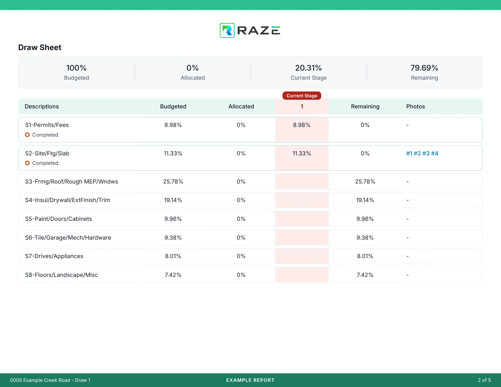
Task: Select the S2-Site/Ftg/Slab row title
Action: [x=47, y=153]
